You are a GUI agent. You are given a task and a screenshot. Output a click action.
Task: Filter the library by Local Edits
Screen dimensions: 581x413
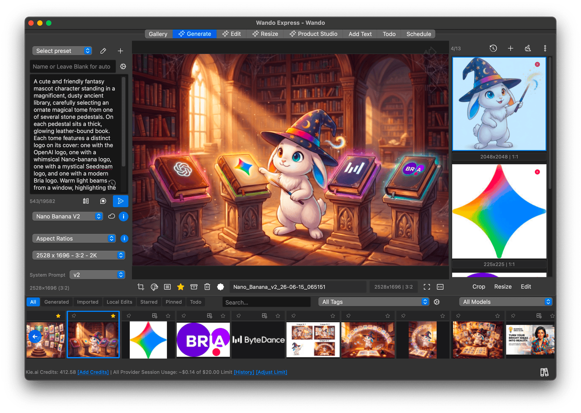click(x=119, y=302)
